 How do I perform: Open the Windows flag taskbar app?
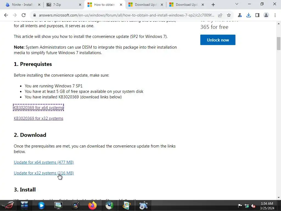point(127,206)
